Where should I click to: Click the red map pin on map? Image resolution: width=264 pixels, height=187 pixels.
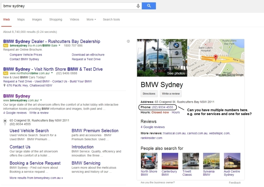click(x=216, y=58)
